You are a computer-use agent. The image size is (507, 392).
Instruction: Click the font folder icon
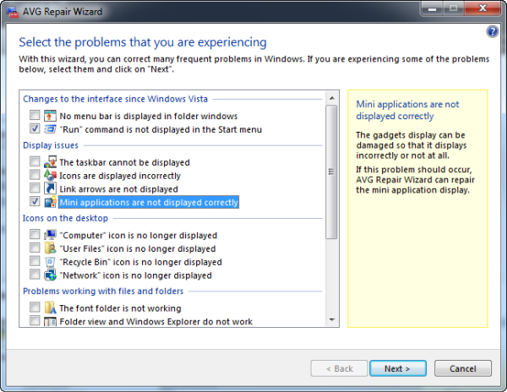coord(50,308)
